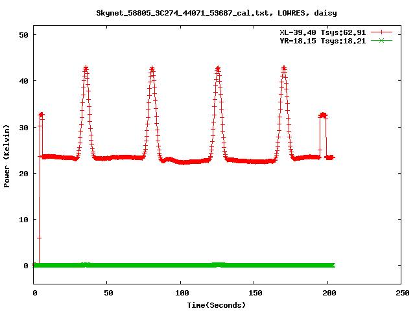Click the fourth red peak near 170 seconds
This screenshot has width=415, height=311.
tap(284, 68)
